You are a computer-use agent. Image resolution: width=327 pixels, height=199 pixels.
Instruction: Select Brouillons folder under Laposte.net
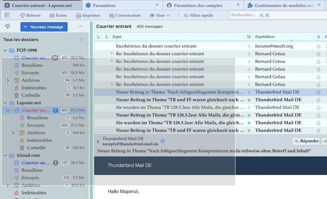[x=44, y=118]
